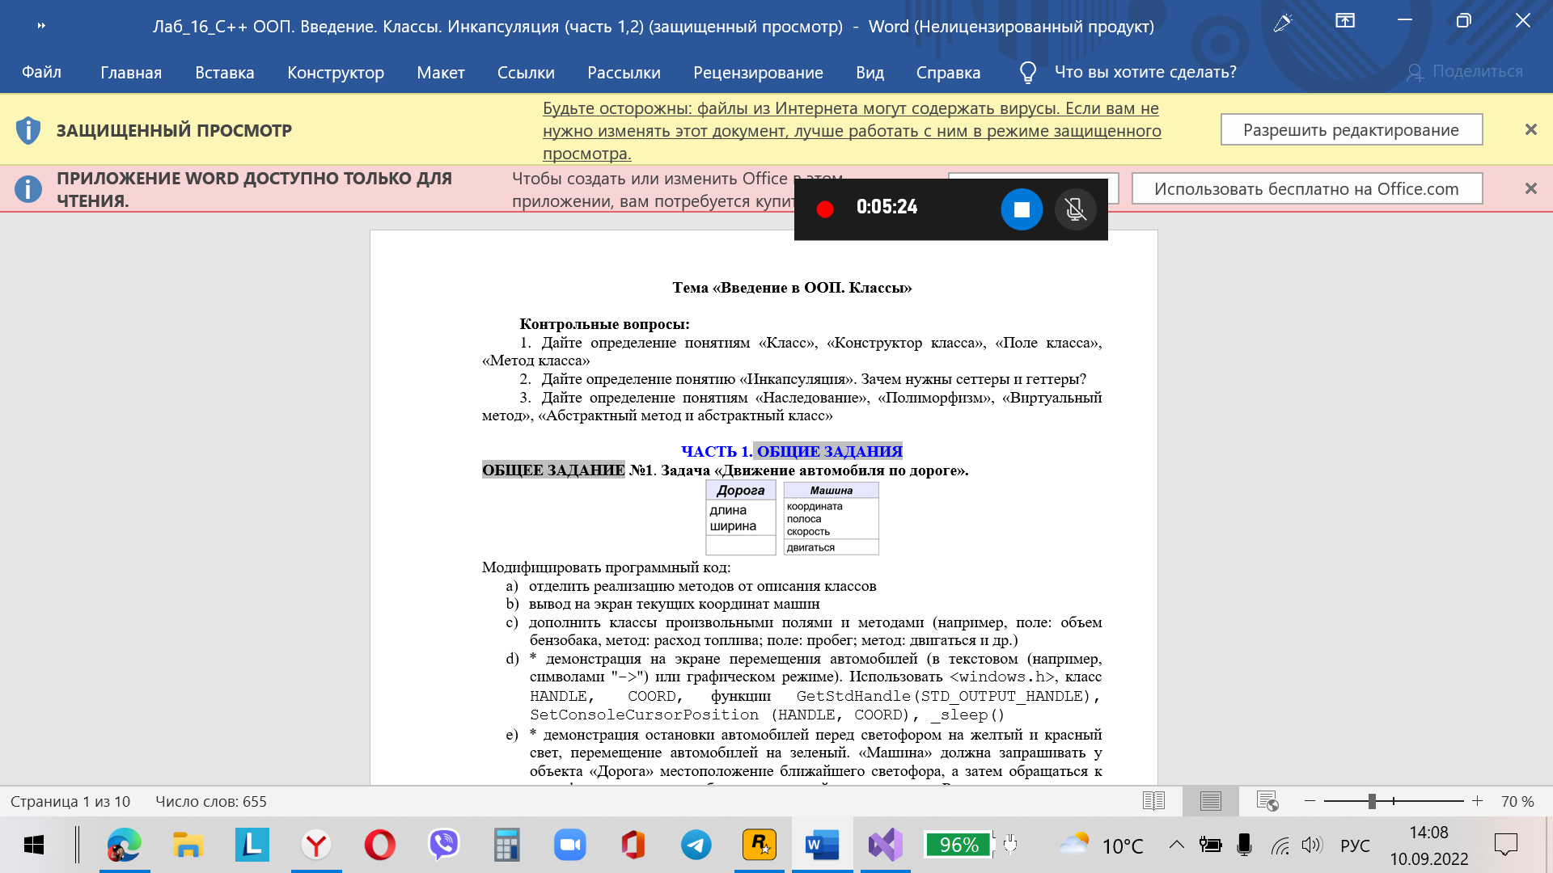Change input language РУС
1553x873 pixels.
point(1355,846)
